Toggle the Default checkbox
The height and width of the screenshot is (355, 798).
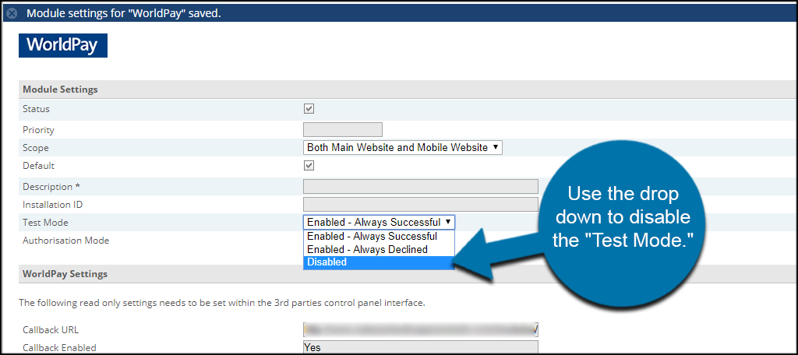tap(309, 166)
